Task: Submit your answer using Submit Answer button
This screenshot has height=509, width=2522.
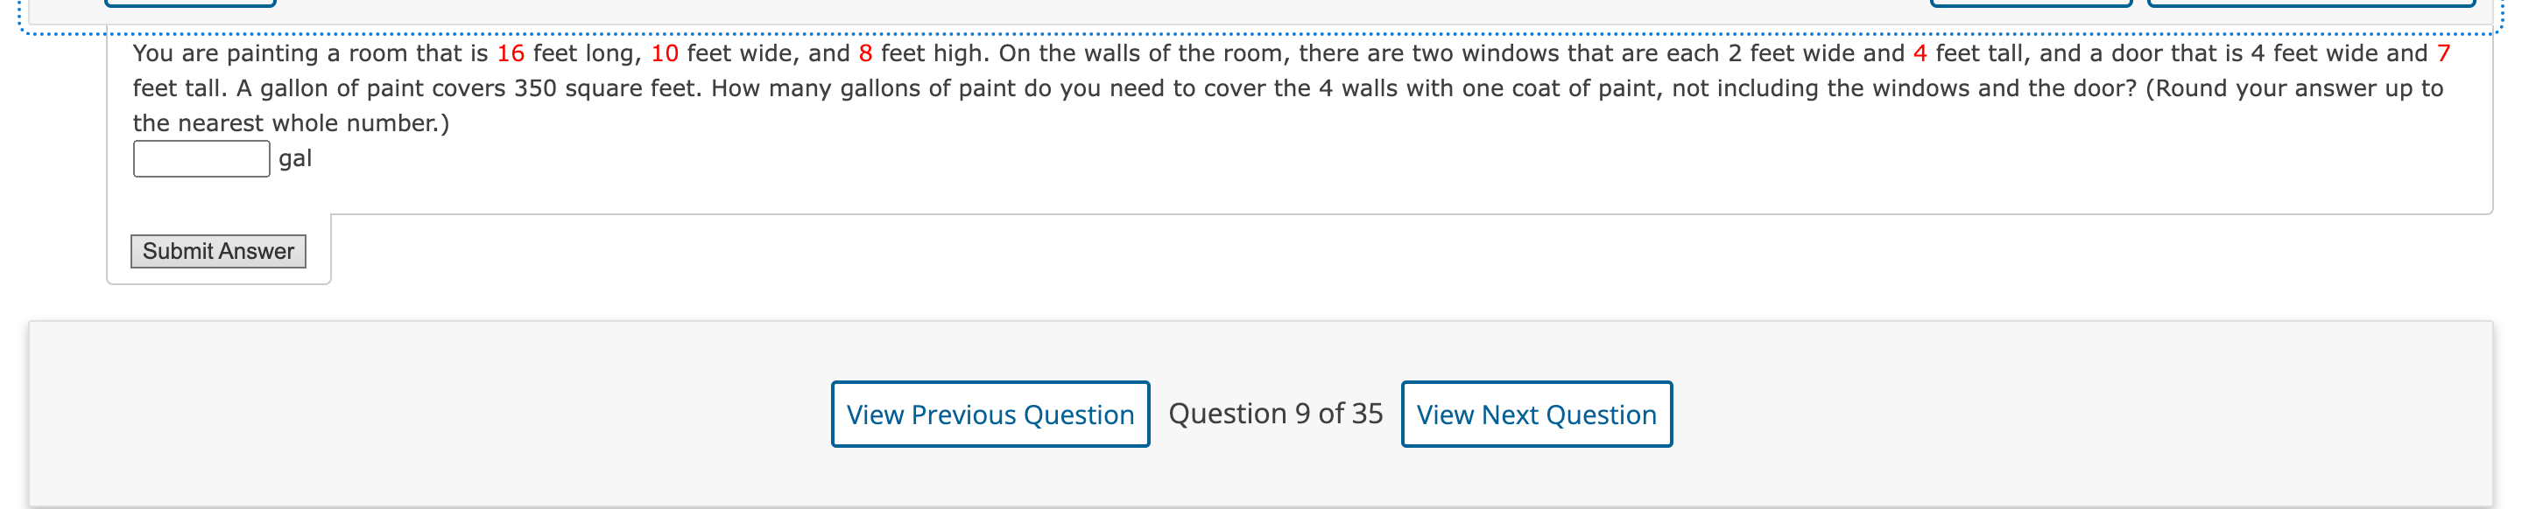Action: pos(217,250)
